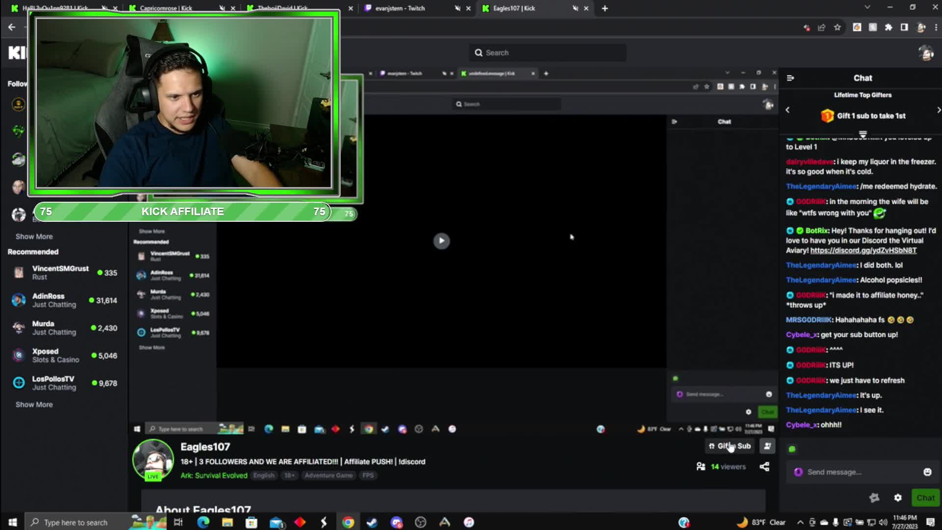
Task: Send message with the green Chat button
Action: tap(925, 498)
